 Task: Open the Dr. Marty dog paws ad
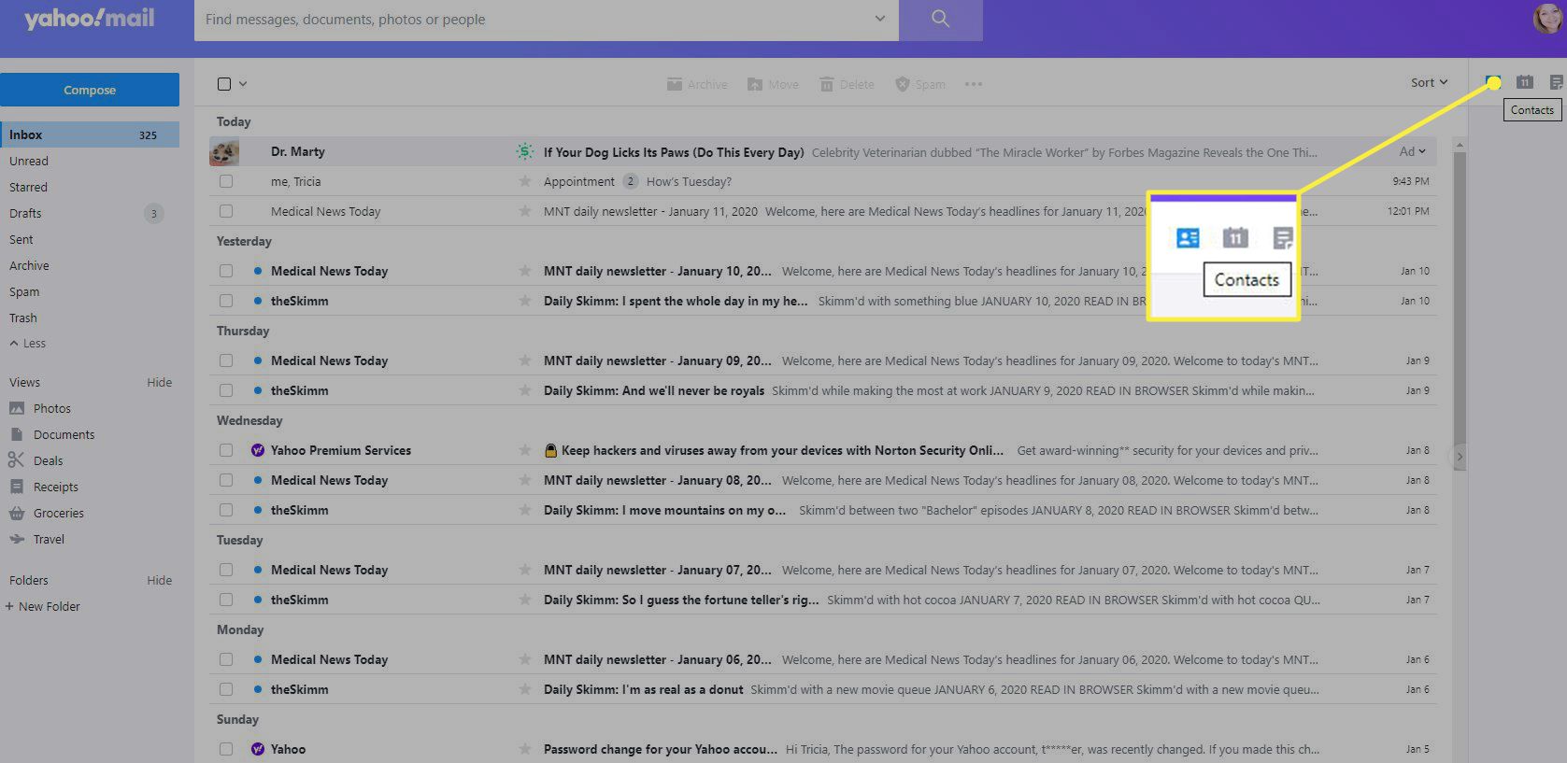[x=823, y=151]
